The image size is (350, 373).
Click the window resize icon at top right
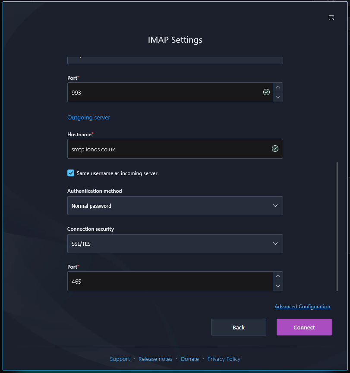click(x=331, y=18)
